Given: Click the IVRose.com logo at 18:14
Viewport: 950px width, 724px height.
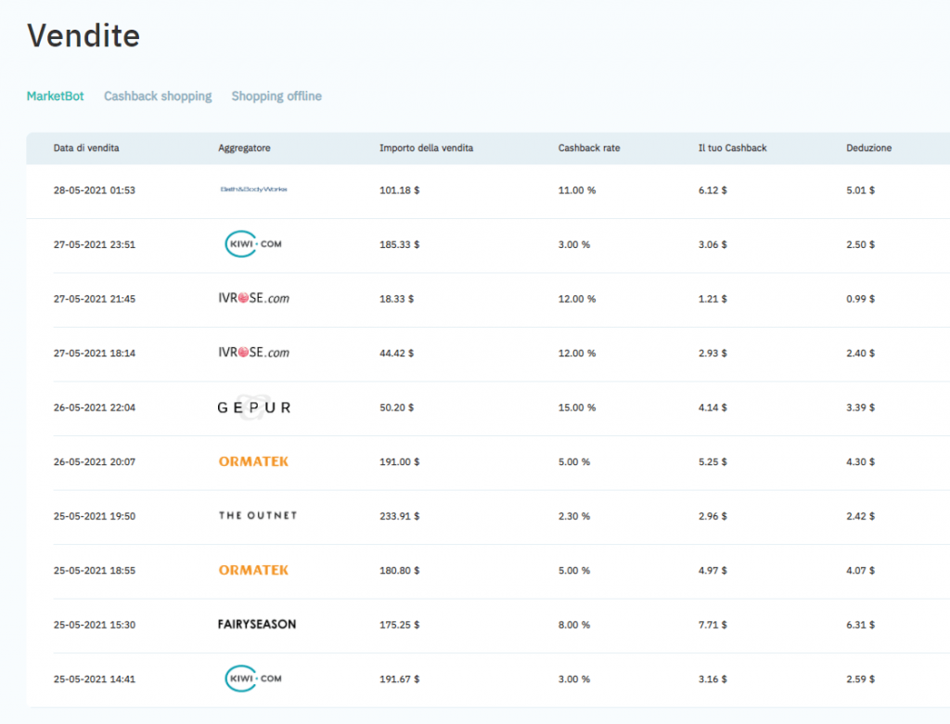Looking at the screenshot, I should 253,353.
